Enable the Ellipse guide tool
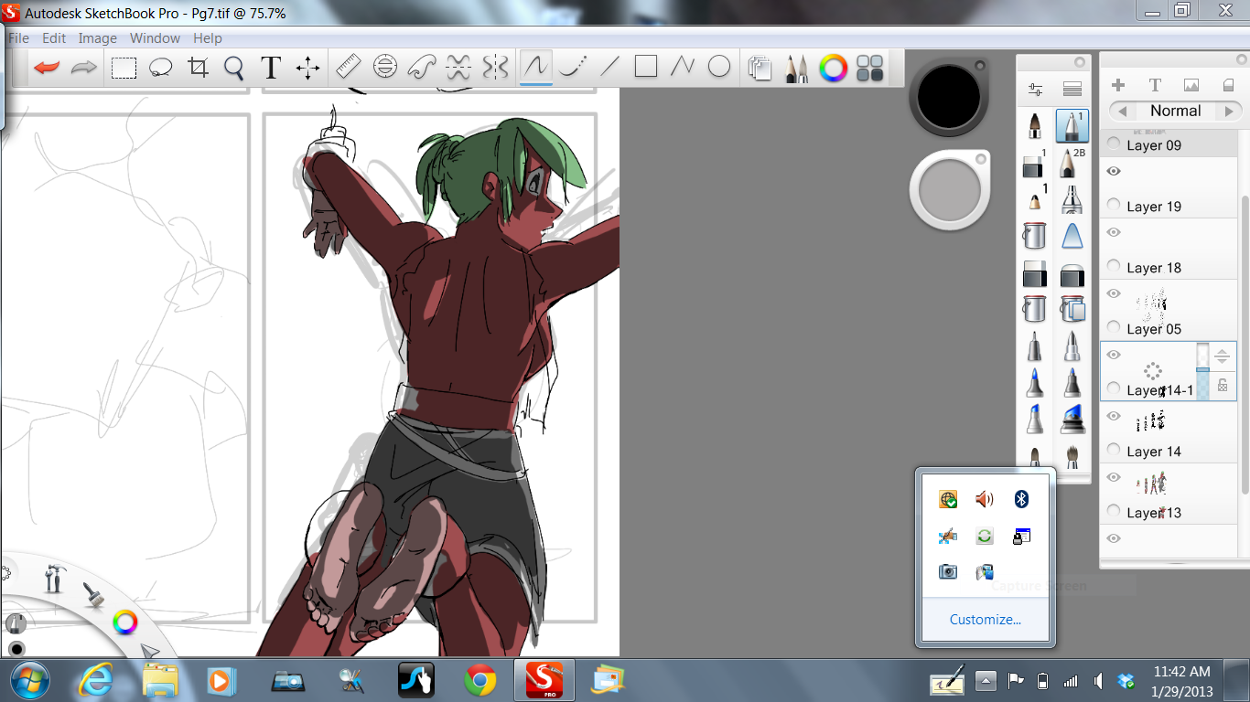 coord(385,67)
